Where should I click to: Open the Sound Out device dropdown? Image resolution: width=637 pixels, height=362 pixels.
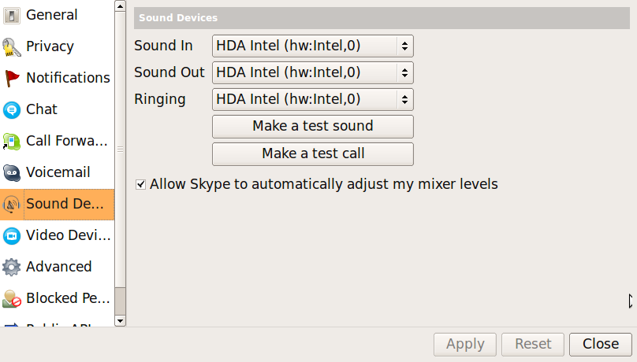tap(313, 72)
